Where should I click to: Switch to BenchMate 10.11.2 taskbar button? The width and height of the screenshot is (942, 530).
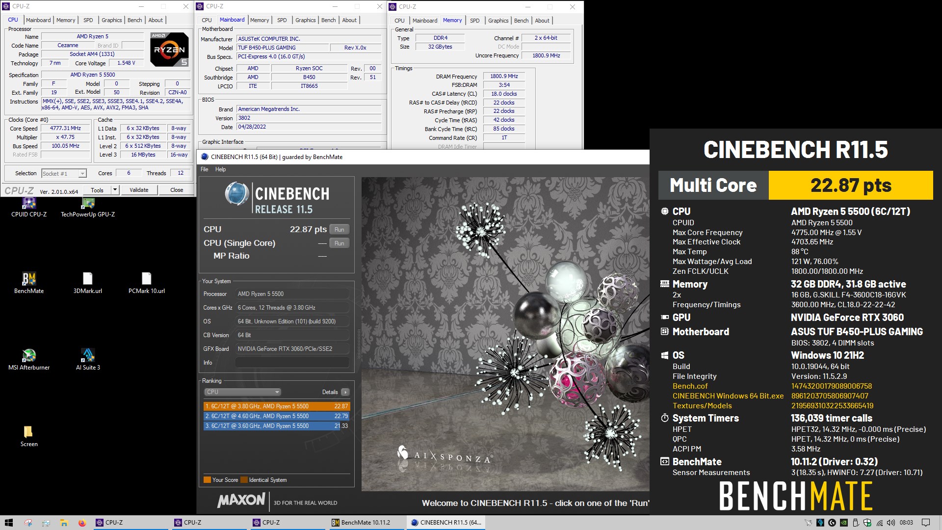[366, 523]
